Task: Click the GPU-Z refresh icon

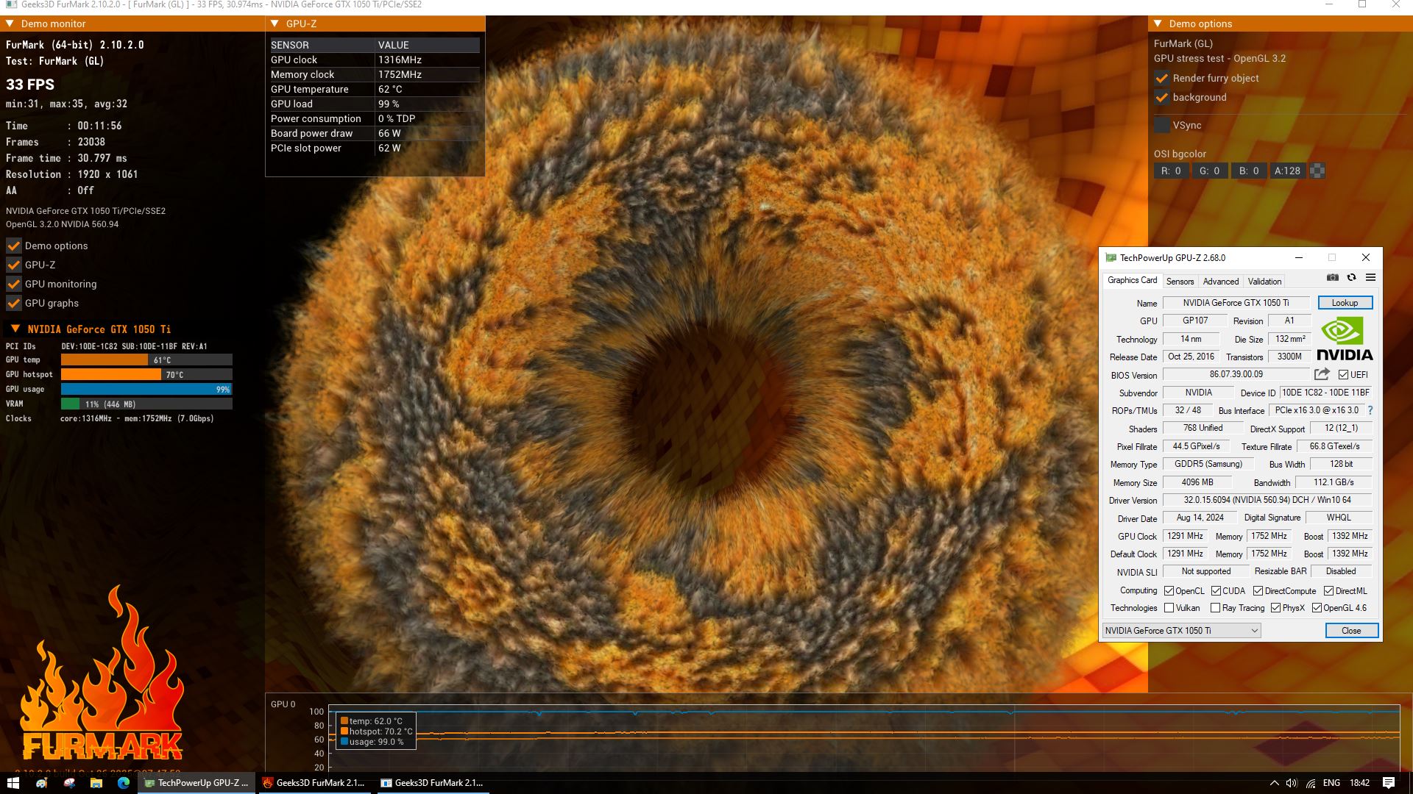Action: (1351, 278)
